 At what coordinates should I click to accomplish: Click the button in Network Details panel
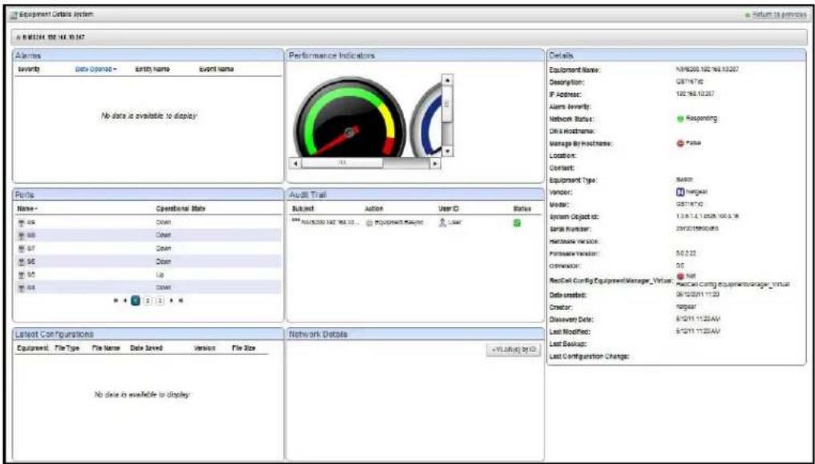pos(513,350)
